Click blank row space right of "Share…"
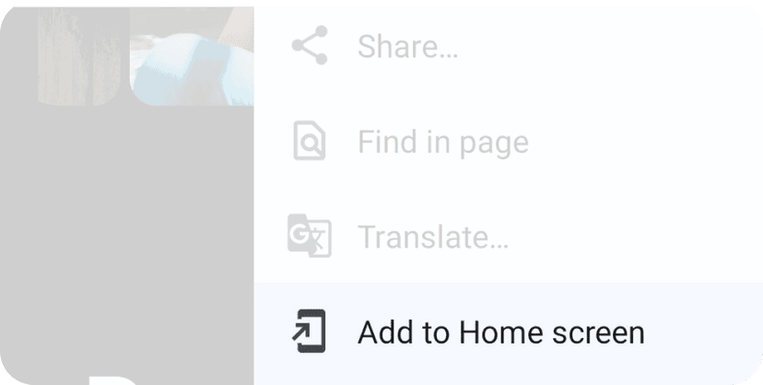763x385 pixels. tap(608, 47)
